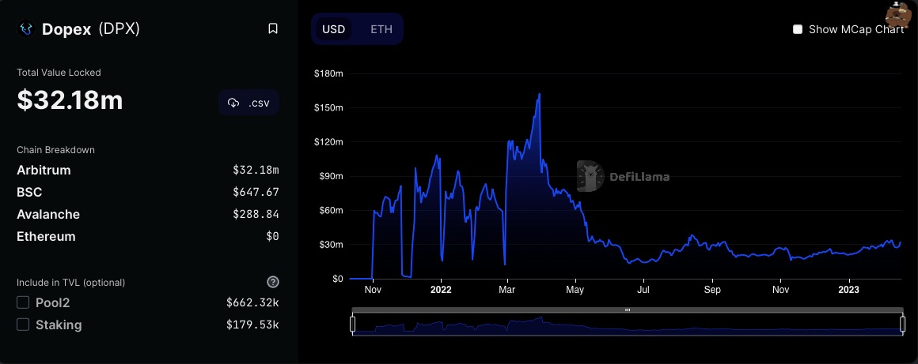Click the $60m y-axis label
Image resolution: width=918 pixels, height=364 pixels.
pos(330,210)
